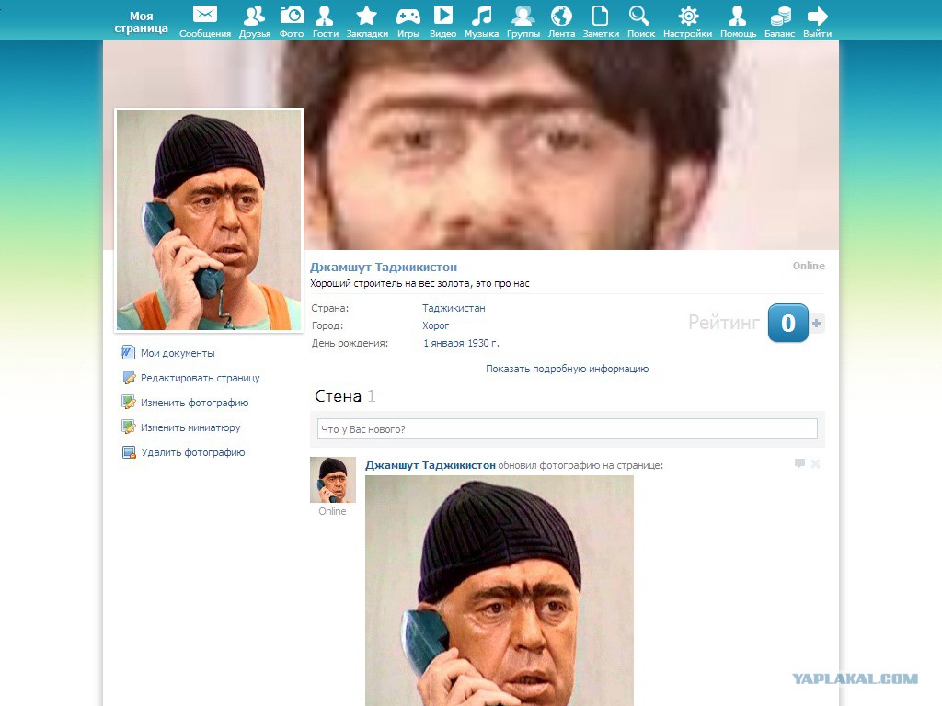Click Выйти arrow icon to log out
942x706 pixels.
click(x=818, y=16)
